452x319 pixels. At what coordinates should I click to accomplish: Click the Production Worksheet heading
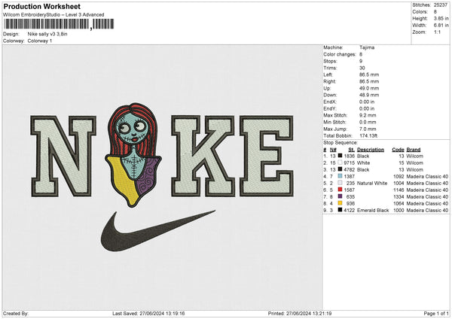click(42, 6)
